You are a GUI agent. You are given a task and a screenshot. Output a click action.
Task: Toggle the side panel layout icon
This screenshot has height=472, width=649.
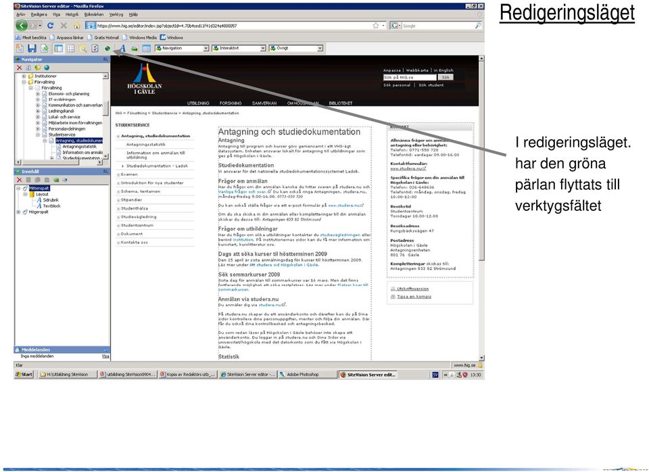(x=58, y=49)
